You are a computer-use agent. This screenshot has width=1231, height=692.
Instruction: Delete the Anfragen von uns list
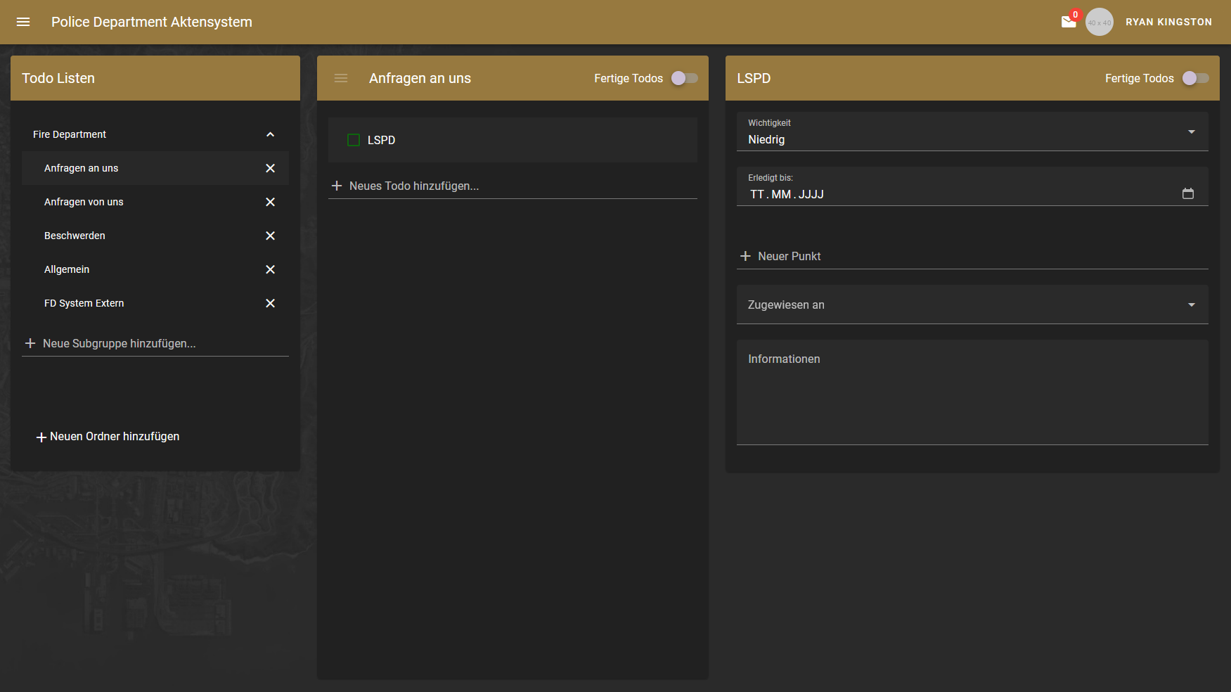(270, 202)
